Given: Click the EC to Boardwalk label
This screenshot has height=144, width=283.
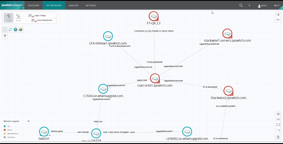Looking at the screenshot, I should click(210, 87).
